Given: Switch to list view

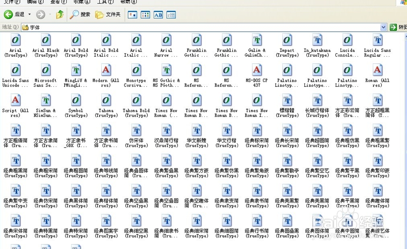Looking at the screenshot, I should pos(145,15).
